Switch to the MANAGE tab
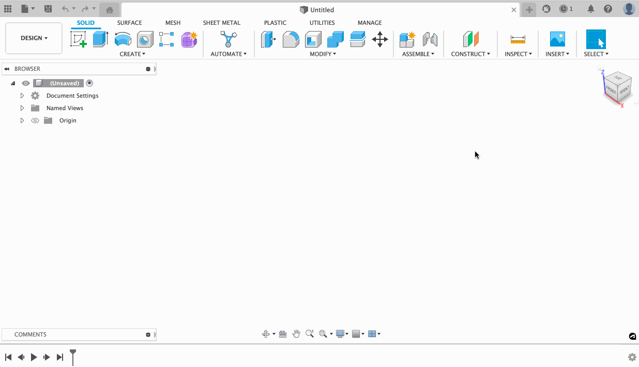Viewport: 639px width, 367px height. (x=370, y=23)
